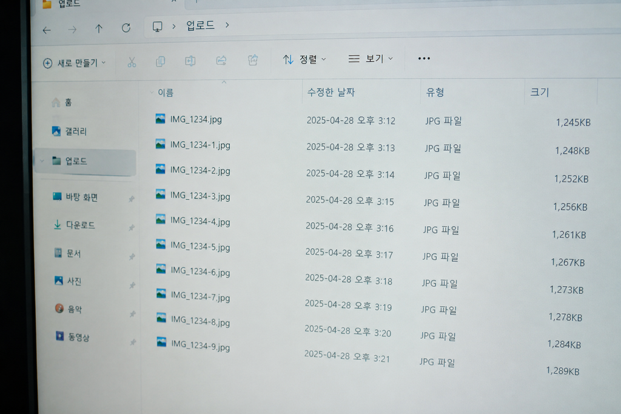This screenshot has height=414, width=621.
Task: Click the Paste icon in toolbar
Action: tap(190, 61)
